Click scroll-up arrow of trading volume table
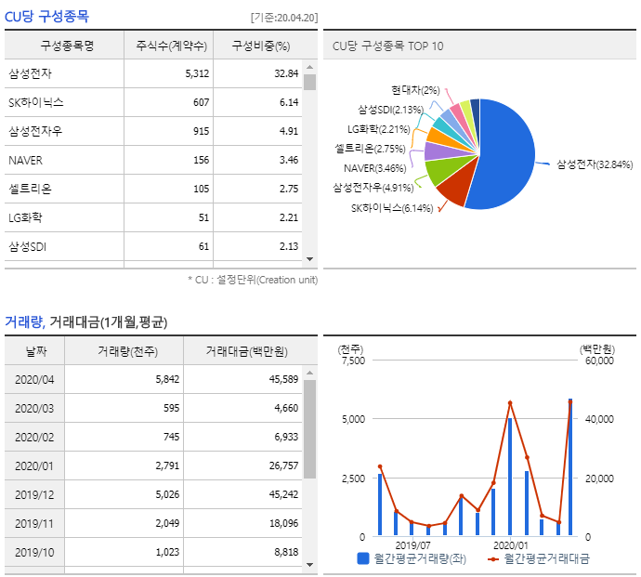The width and height of the screenshot is (641, 577). pyautogui.click(x=309, y=373)
